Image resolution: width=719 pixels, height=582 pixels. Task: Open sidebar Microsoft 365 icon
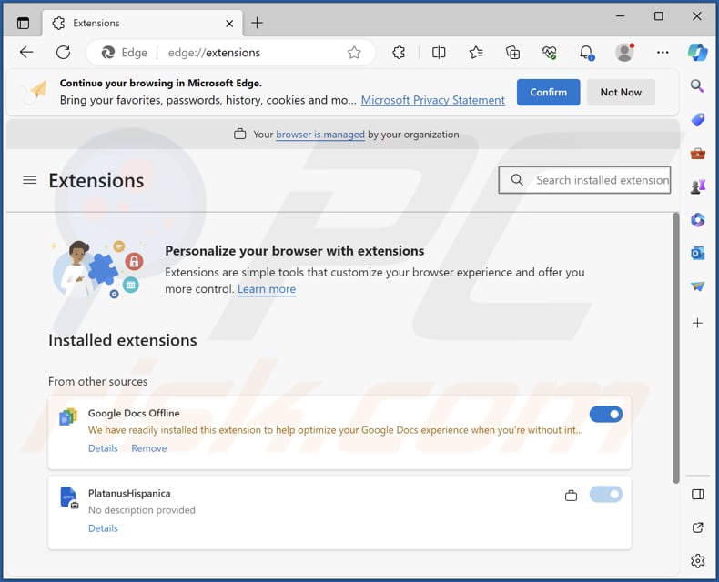coord(697,220)
